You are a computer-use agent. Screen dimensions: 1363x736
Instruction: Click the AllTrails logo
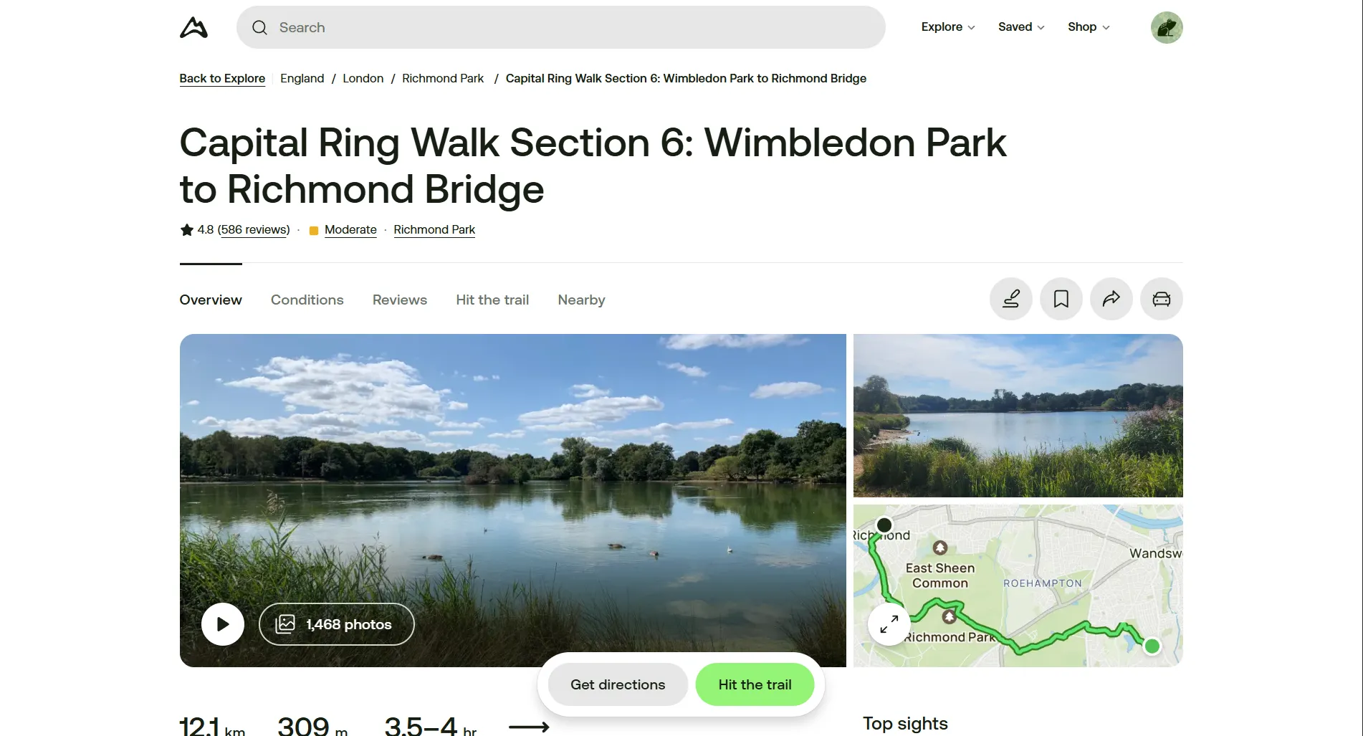tap(193, 27)
